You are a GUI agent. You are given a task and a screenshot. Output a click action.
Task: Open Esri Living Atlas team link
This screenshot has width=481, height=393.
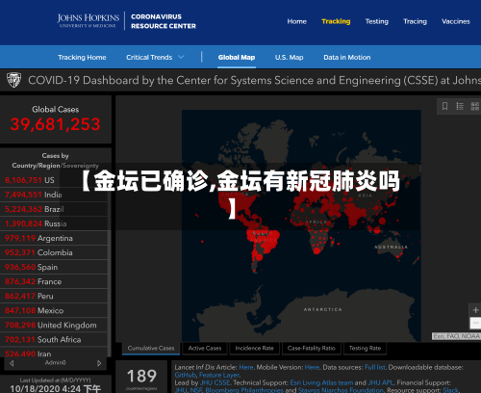(x=321, y=382)
